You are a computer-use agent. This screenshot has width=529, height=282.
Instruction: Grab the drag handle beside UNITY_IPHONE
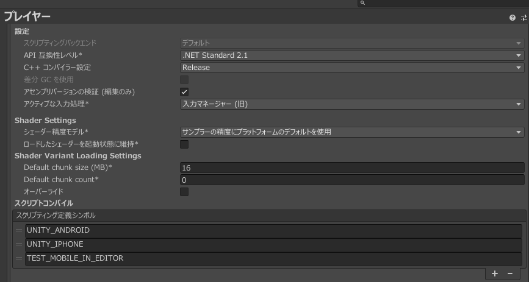pyautogui.click(x=19, y=244)
